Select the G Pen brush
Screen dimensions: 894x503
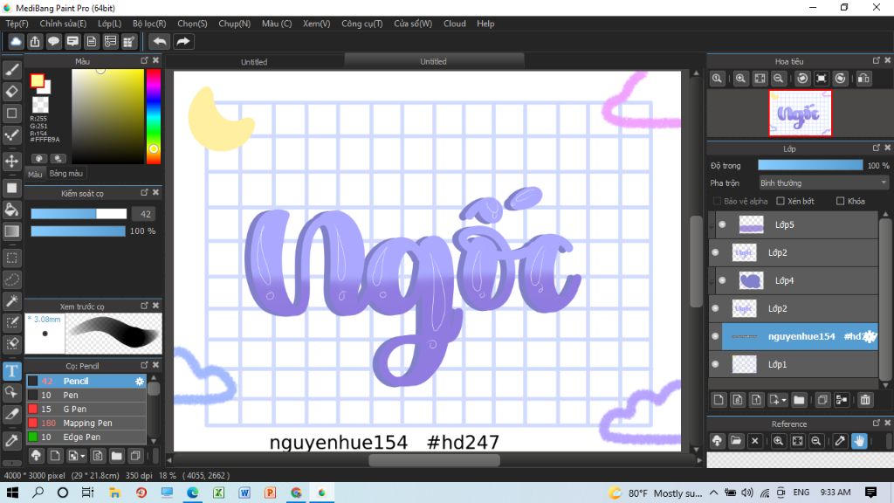[86, 409]
